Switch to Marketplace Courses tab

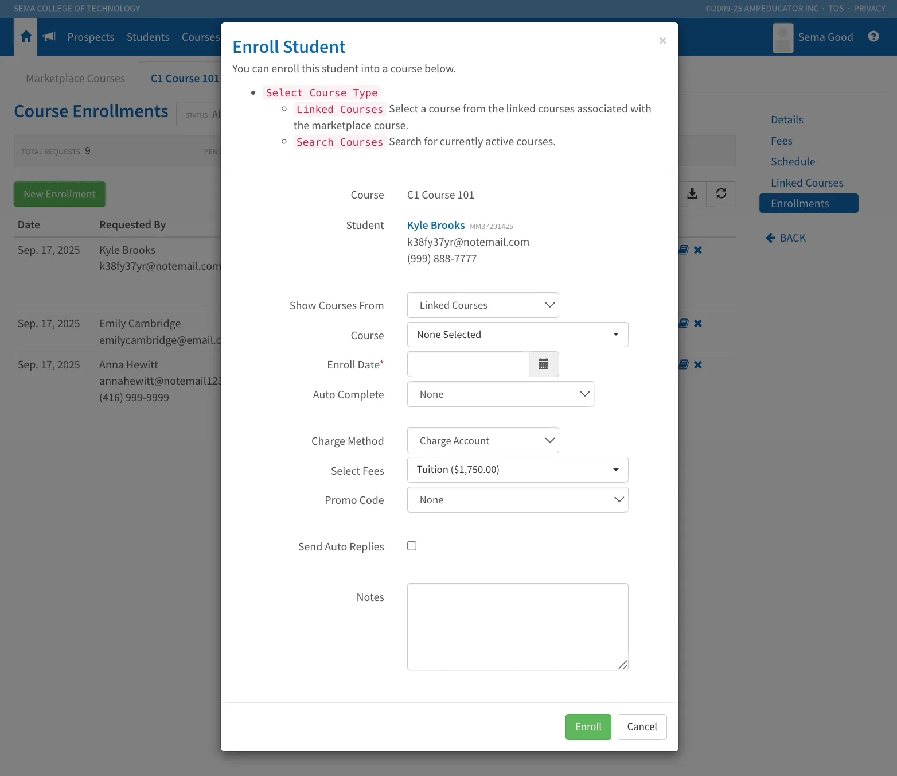pos(76,78)
